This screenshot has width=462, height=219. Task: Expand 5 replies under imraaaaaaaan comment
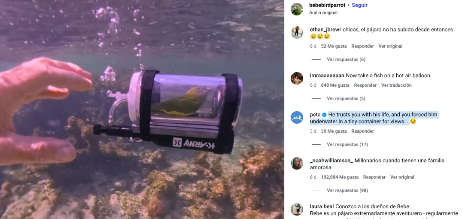coord(346,98)
